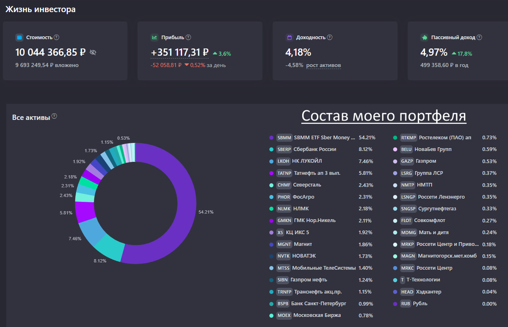Click the purple color dot for SBMM
The image size is (508, 327).
point(271,138)
